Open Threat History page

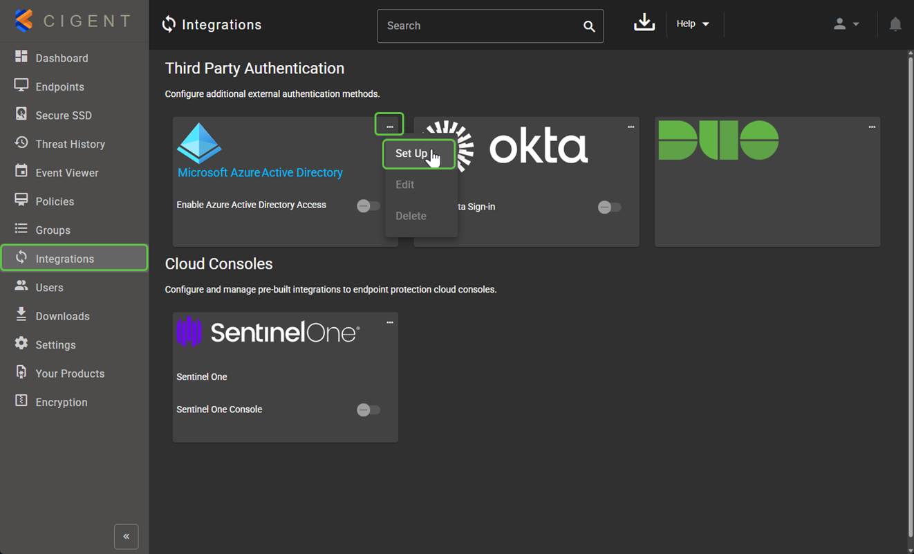pos(74,144)
